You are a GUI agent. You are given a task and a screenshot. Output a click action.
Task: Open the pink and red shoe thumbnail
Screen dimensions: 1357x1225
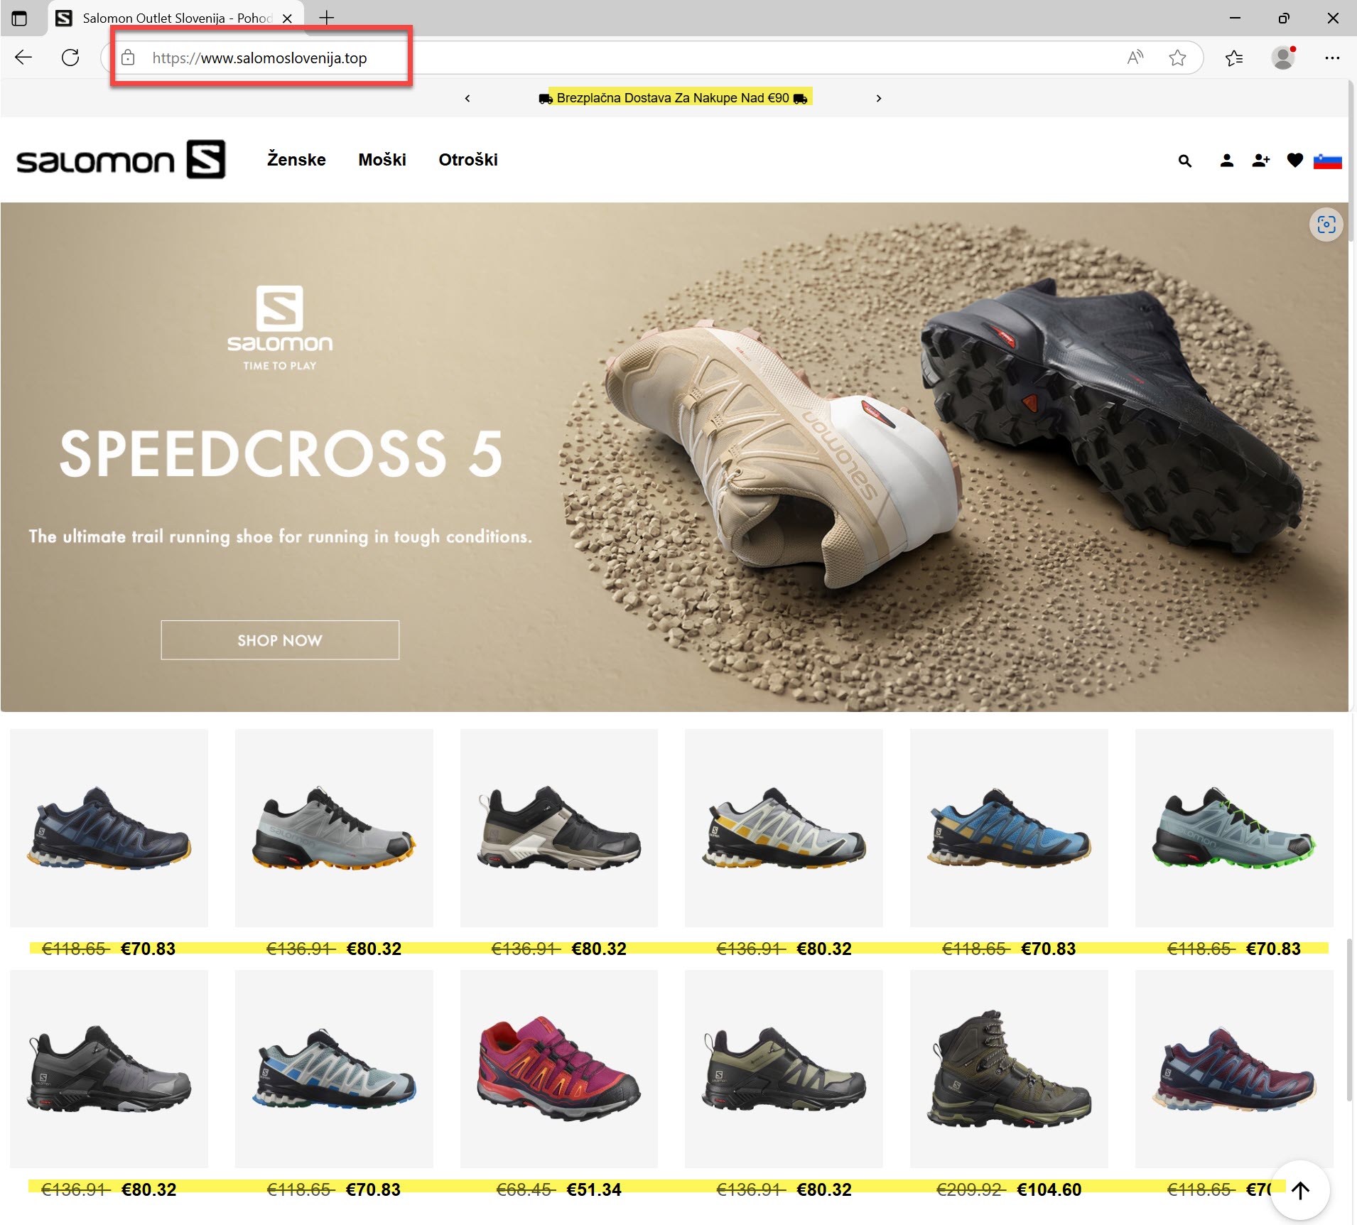(x=559, y=1068)
